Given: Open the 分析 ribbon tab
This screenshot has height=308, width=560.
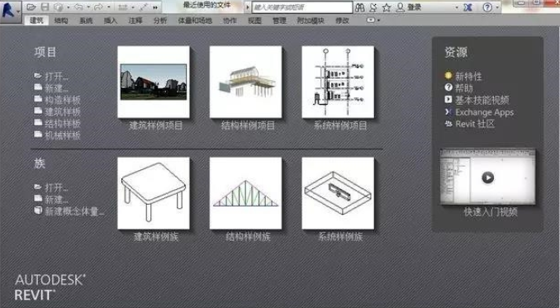Looking at the screenshot, I should point(160,21).
